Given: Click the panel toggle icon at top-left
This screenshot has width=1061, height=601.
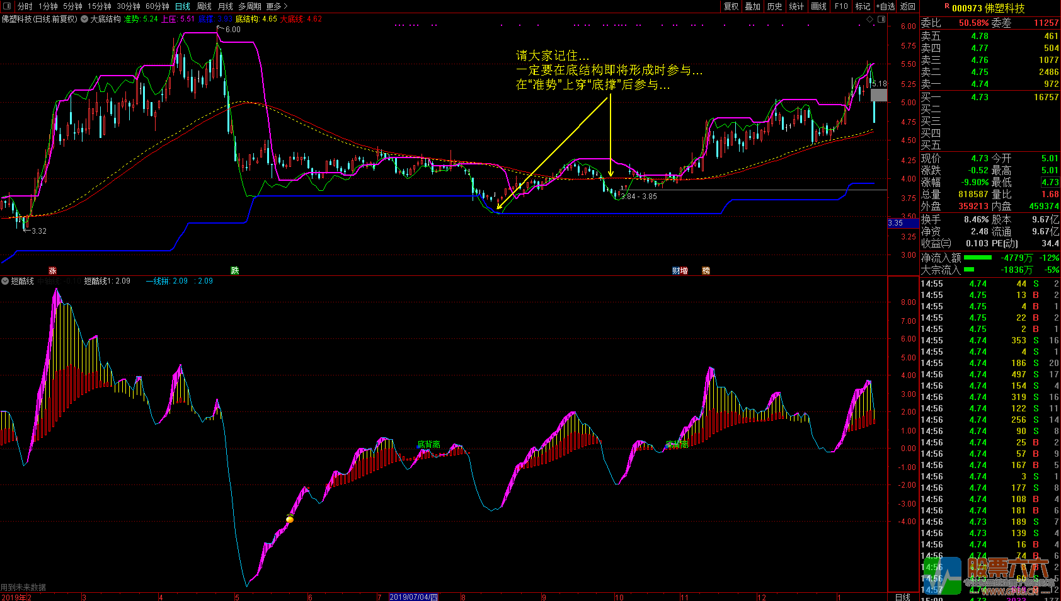Looking at the screenshot, I should [7, 6].
